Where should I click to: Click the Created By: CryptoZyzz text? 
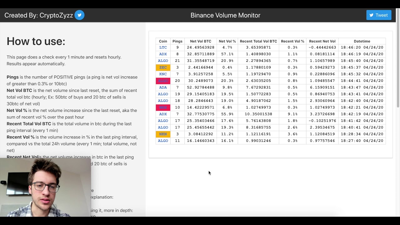coord(39,15)
